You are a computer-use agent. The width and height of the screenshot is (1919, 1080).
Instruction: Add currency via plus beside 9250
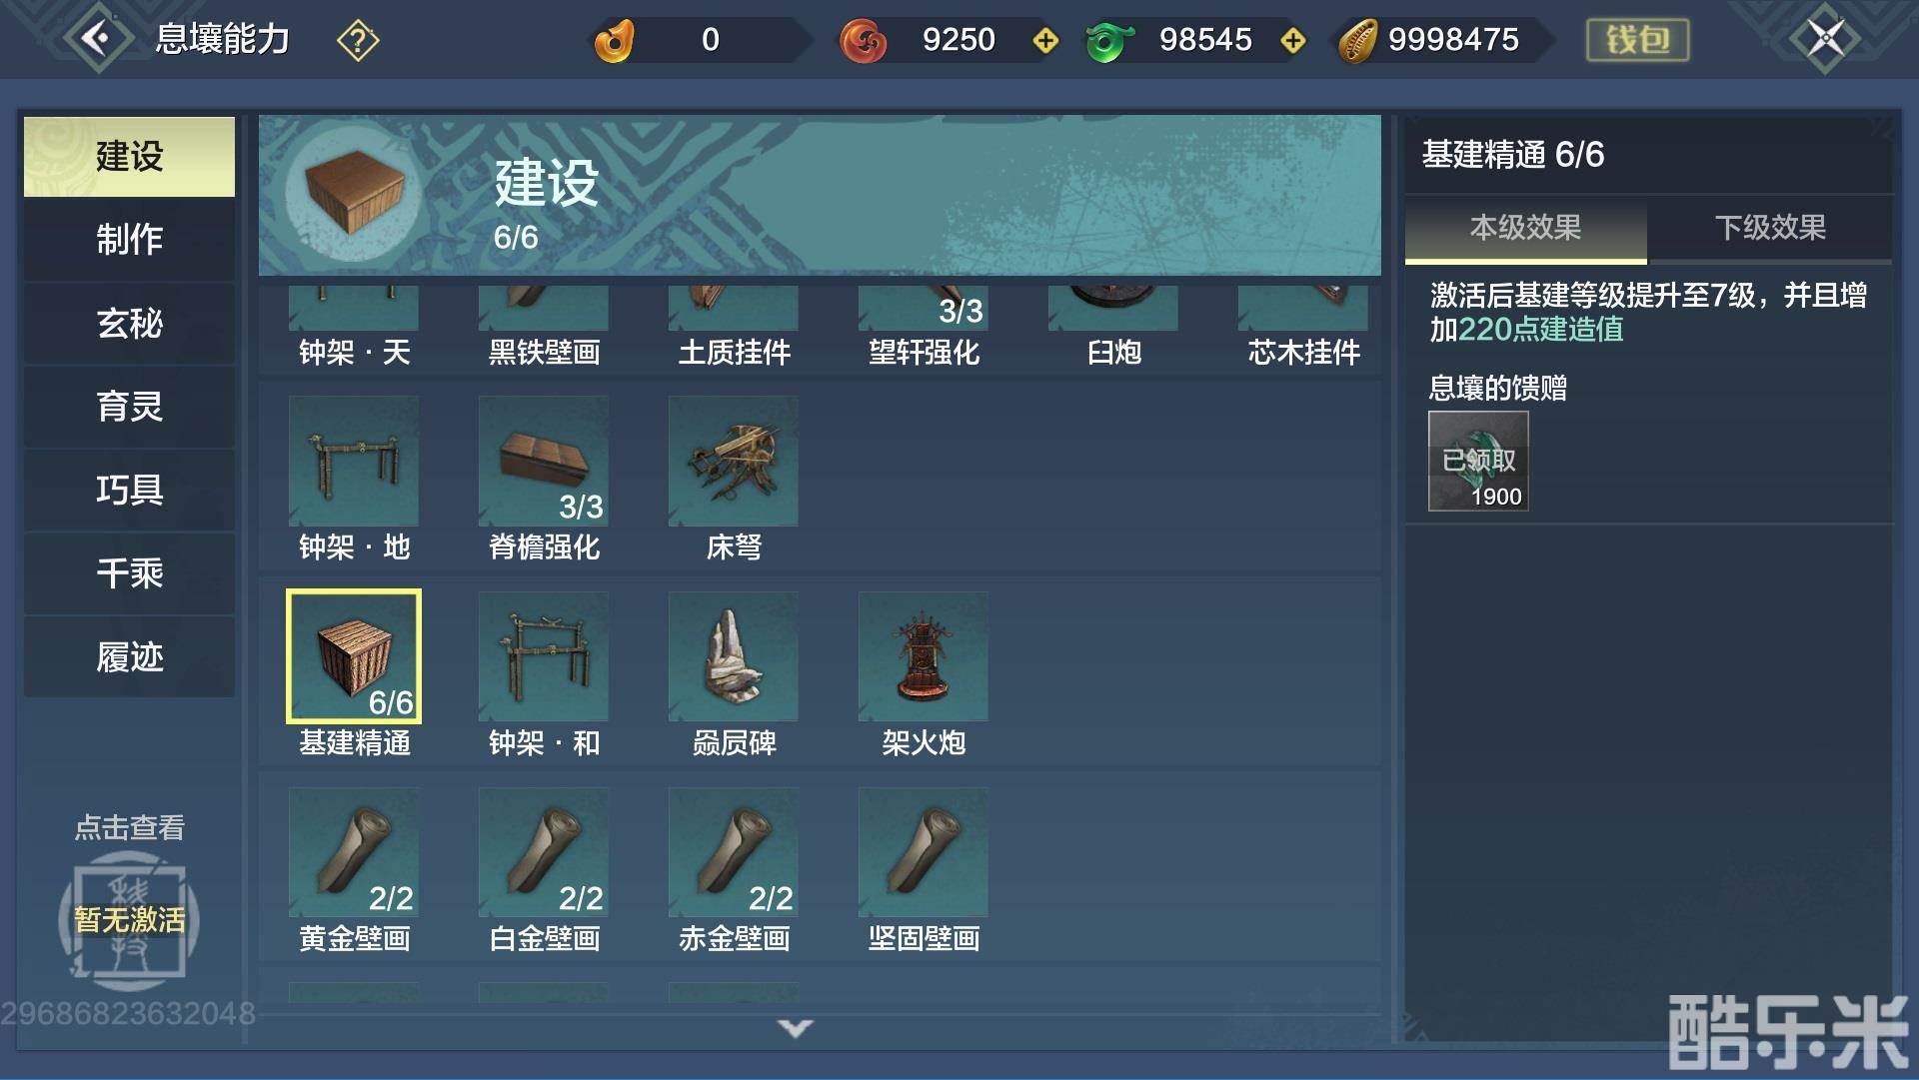tap(1045, 41)
